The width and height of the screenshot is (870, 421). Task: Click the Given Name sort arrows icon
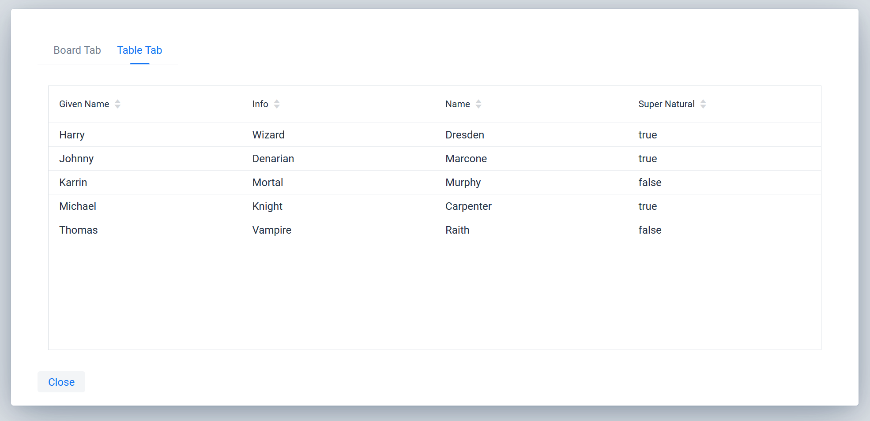[x=117, y=104]
